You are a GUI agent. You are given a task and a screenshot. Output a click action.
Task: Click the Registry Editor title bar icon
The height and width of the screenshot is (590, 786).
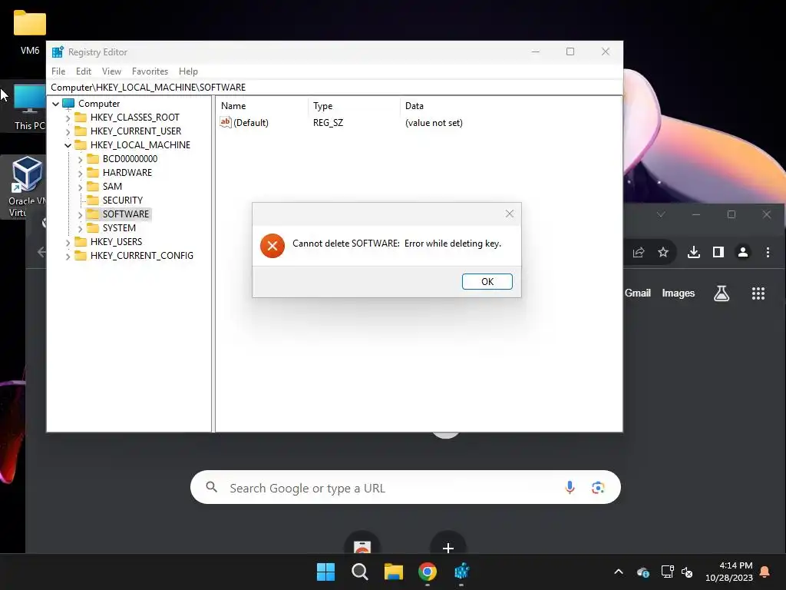pos(58,51)
